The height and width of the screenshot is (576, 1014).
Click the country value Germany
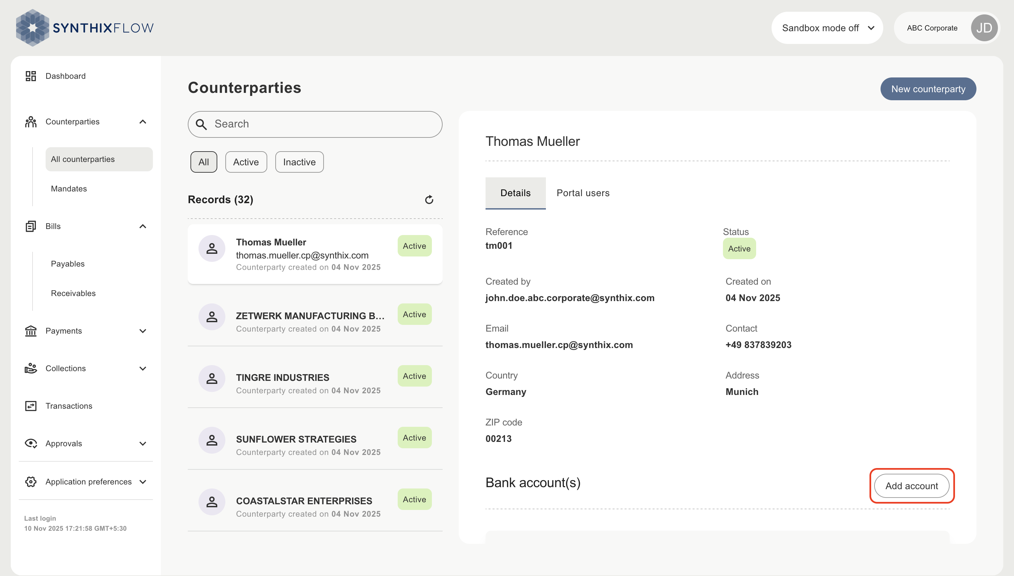pyautogui.click(x=506, y=392)
